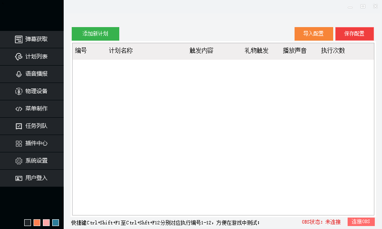This screenshot has height=229, width=382.
Task: Click the 物理设备 device icon
Action: (x=19, y=91)
